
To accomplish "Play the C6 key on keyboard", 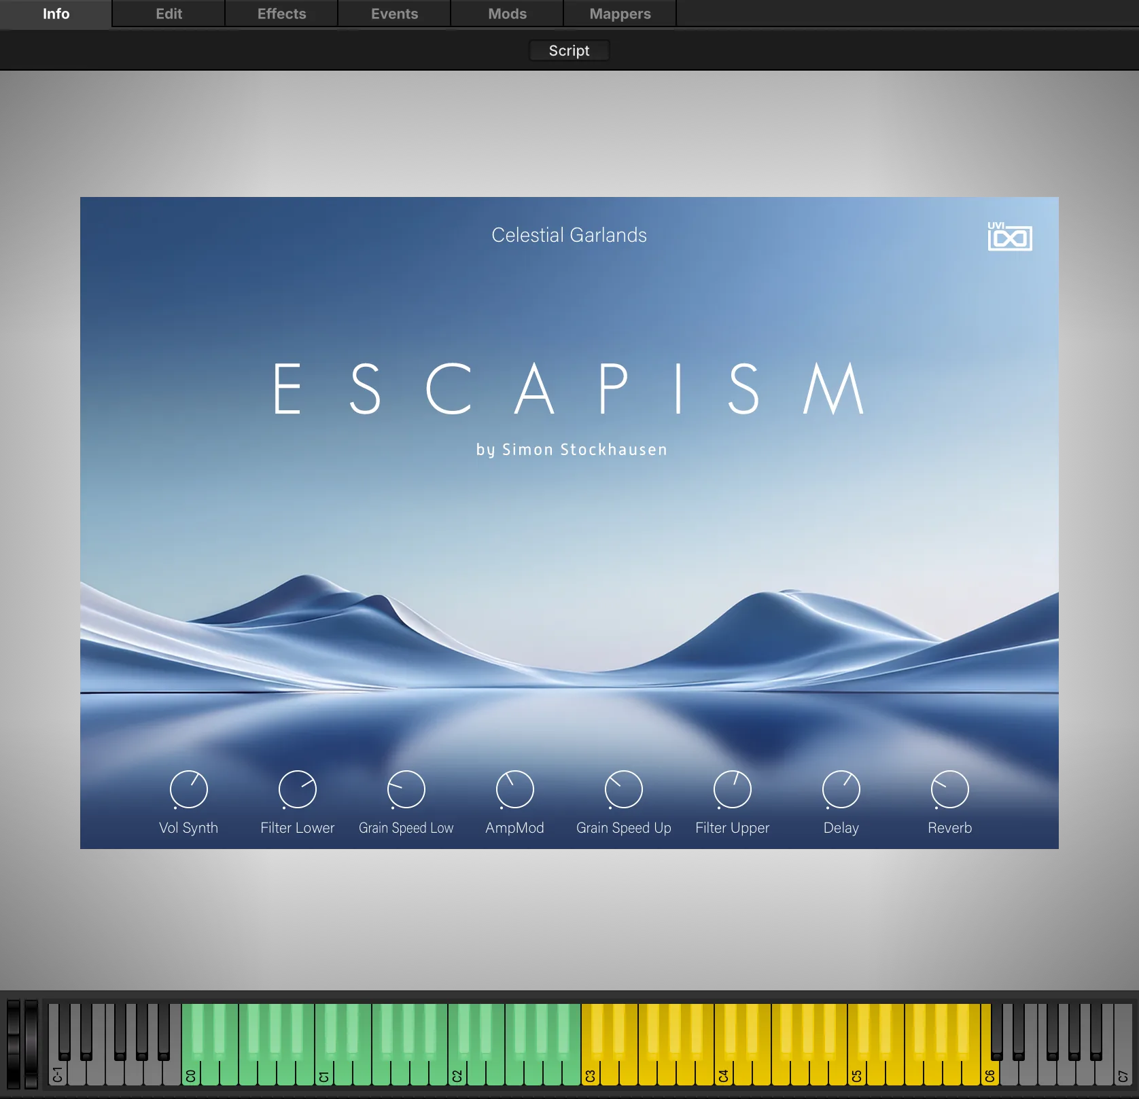I will pos(990,1073).
